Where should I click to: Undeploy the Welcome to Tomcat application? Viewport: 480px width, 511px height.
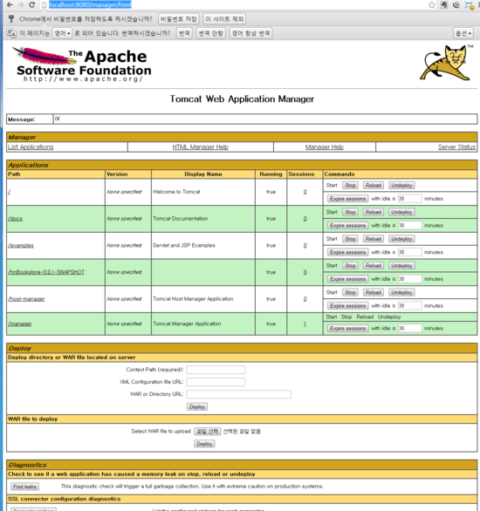coord(401,185)
